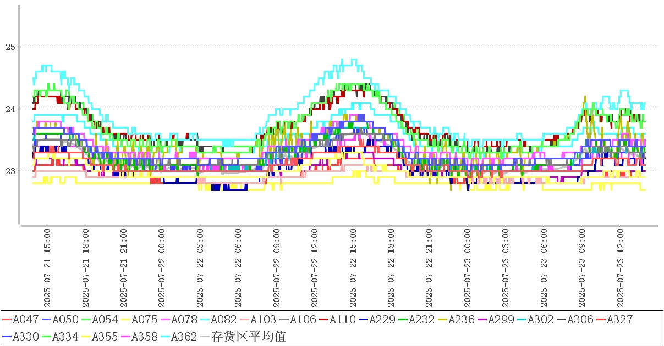Click the 2025-07-21 15:00 axis label
664x346 pixels.
point(47,268)
